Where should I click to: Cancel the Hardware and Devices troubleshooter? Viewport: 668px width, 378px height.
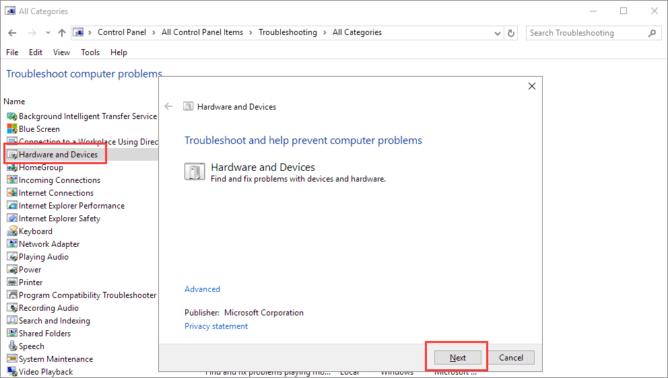point(511,358)
